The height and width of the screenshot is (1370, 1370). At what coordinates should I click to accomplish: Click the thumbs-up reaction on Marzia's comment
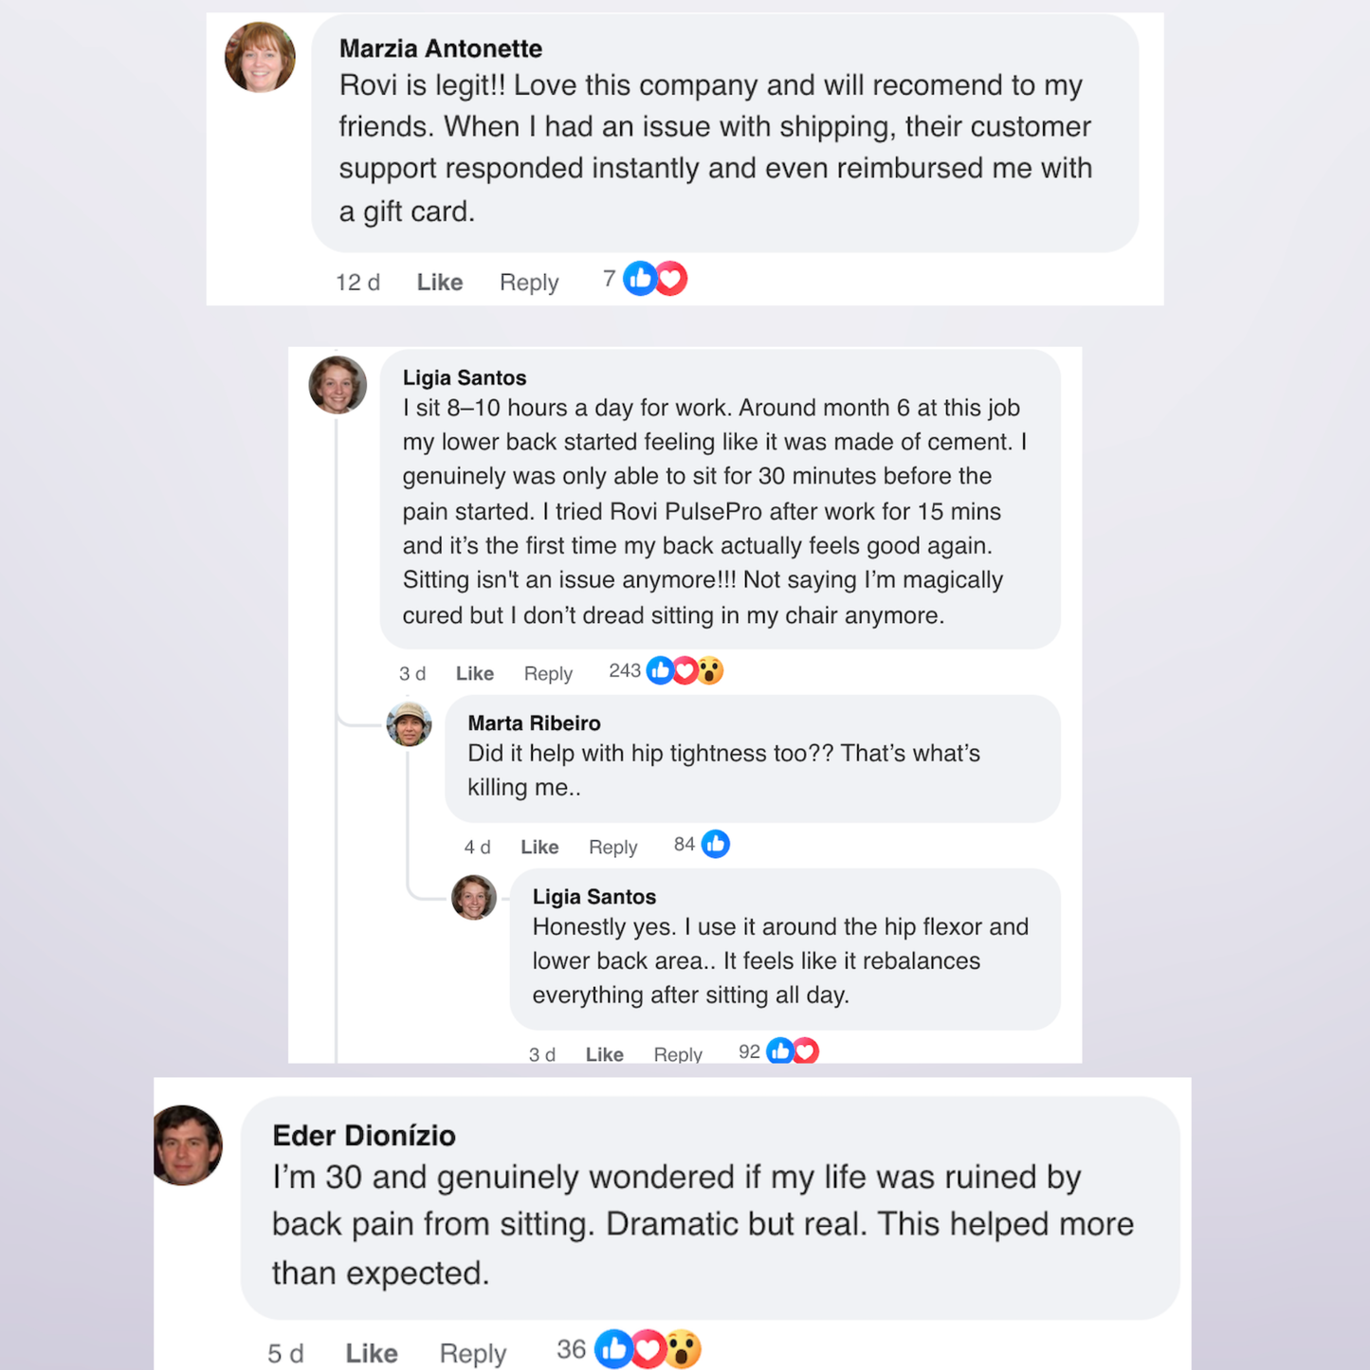pos(640,279)
